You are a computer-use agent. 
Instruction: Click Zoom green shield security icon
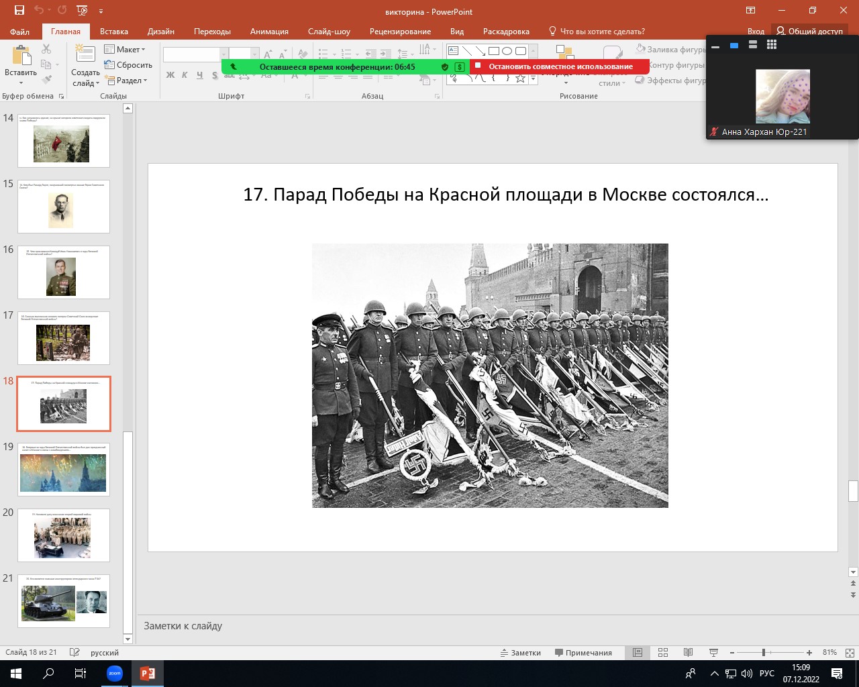(x=445, y=67)
